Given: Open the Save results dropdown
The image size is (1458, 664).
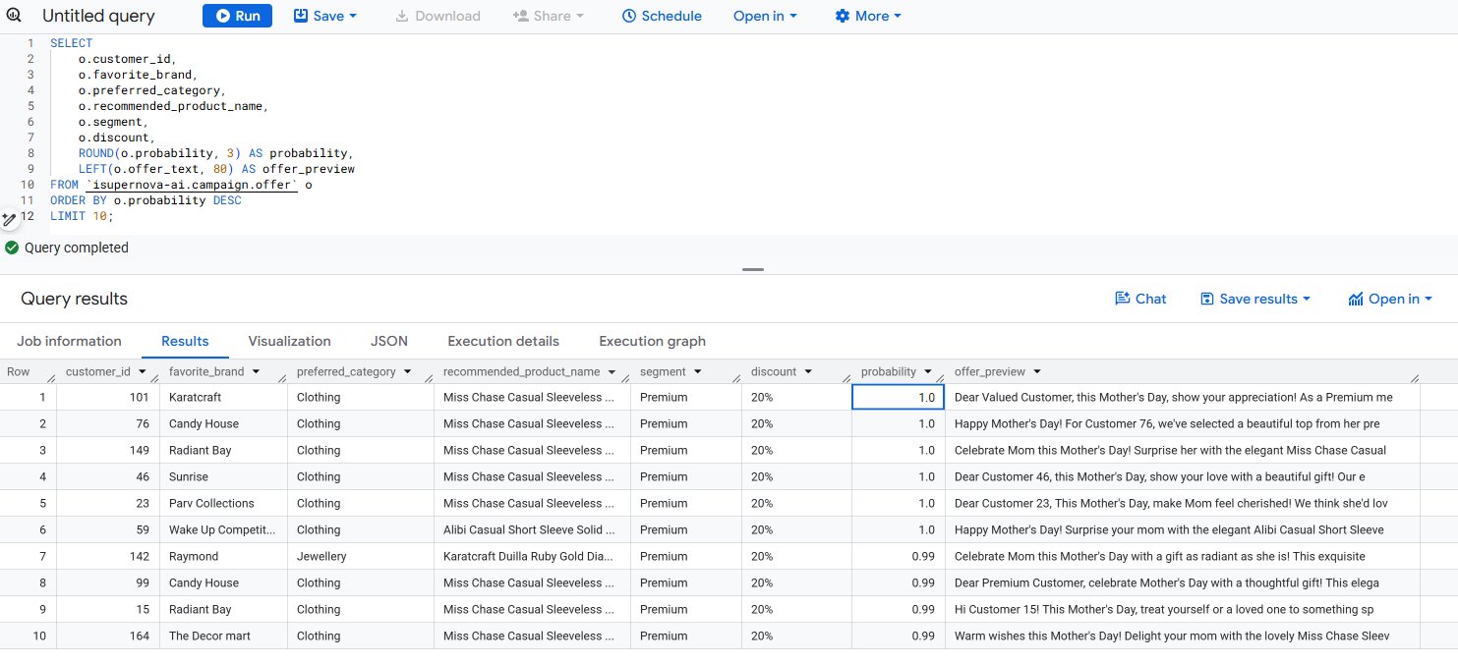Looking at the screenshot, I should click(x=1255, y=299).
